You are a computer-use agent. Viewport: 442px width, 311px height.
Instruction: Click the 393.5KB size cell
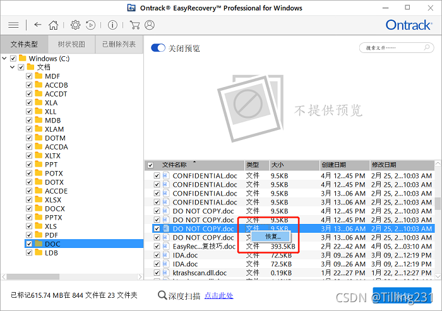click(x=283, y=247)
